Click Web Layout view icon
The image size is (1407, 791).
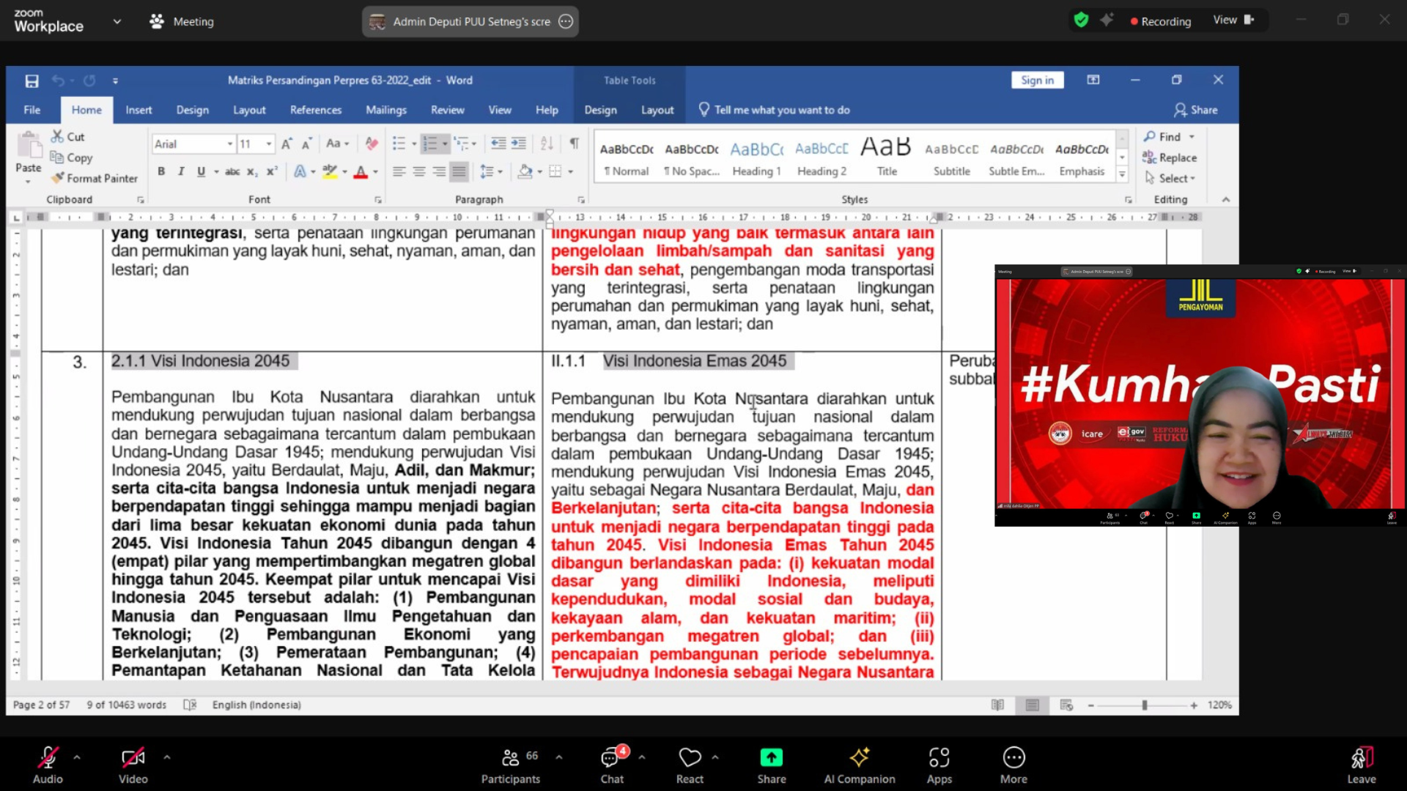point(1066,705)
